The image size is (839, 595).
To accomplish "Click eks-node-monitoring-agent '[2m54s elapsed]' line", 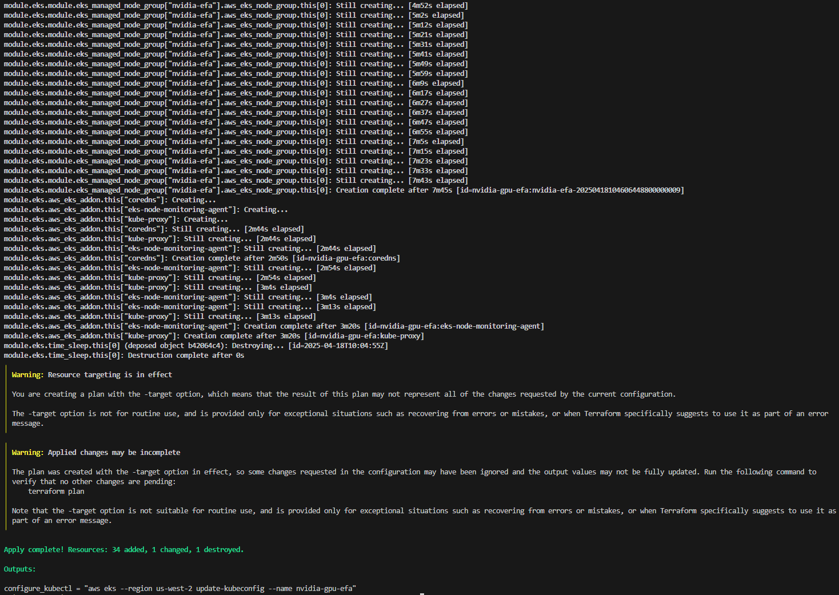I will point(190,268).
